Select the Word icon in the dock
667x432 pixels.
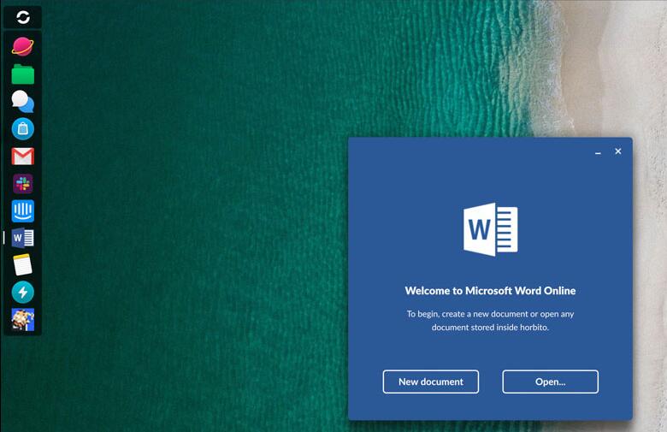click(x=22, y=238)
